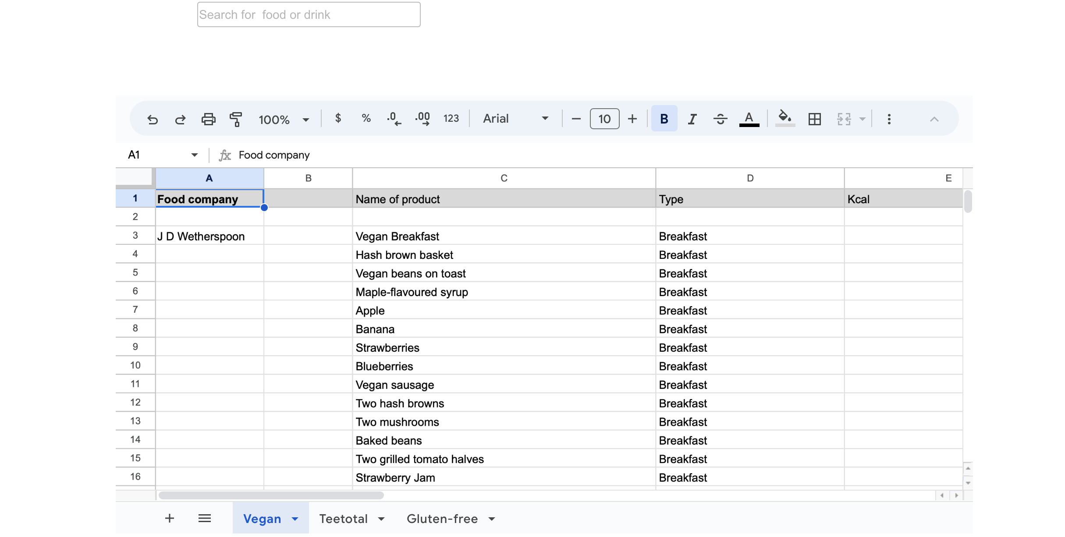The width and height of the screenshot is (1065, 537).
Task: Open the Gluten-free tab dropdown arrow
Action: pos(492,519)
